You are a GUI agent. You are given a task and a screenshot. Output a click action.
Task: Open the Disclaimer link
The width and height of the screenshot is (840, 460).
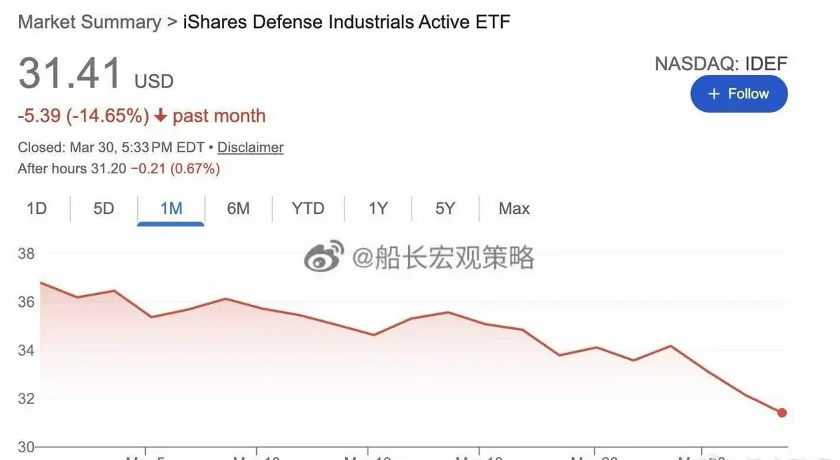(250, 148)
